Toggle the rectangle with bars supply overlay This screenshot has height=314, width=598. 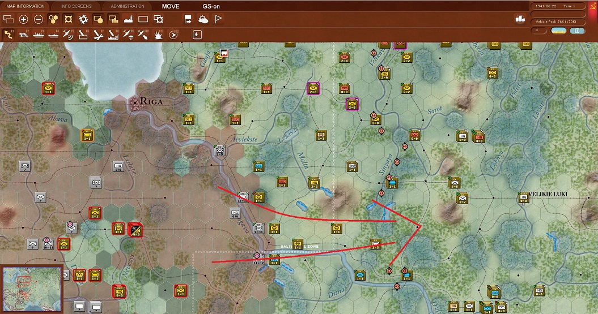click(113, 19)
